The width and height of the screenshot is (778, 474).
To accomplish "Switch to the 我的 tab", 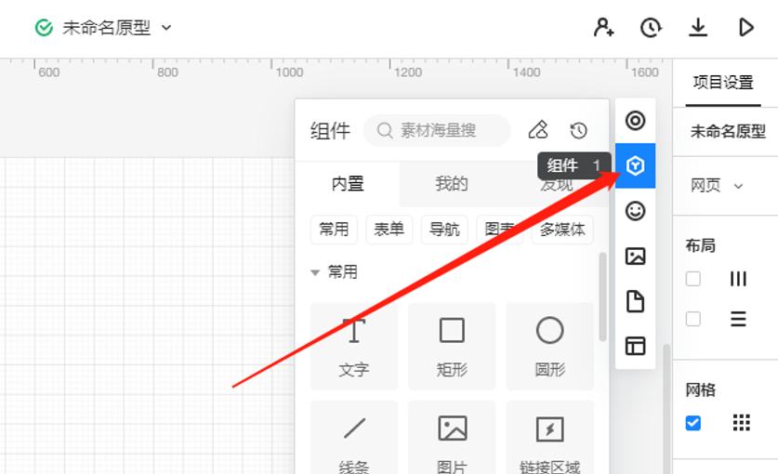I will (x=452, y=184).
